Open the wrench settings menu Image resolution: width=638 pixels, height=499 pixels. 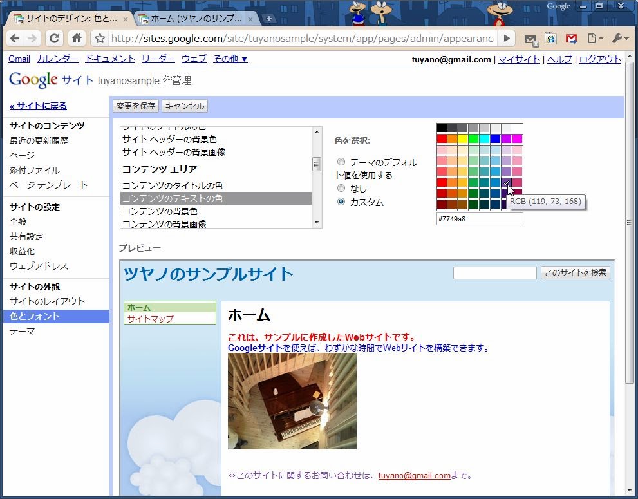coord(619,39)
